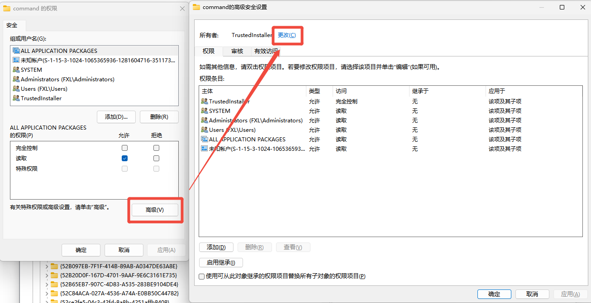Select the 安全 tab

coord(12,25)
